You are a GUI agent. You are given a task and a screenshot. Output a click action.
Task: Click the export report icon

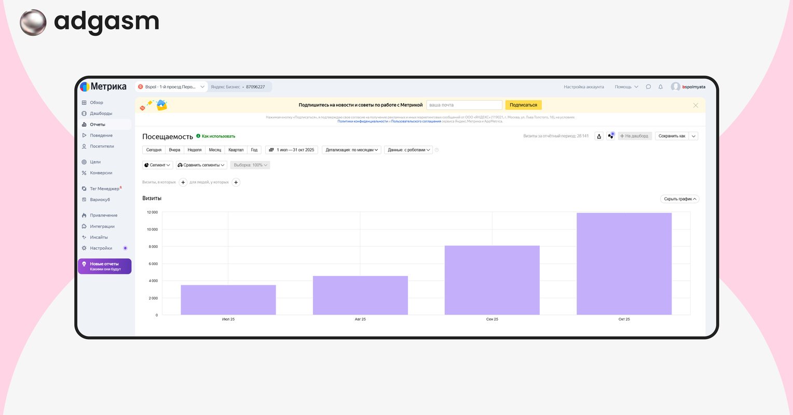coord(599,136)
